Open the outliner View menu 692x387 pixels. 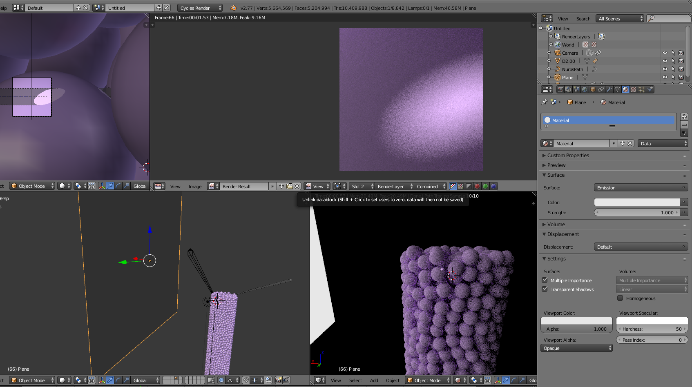563,18
